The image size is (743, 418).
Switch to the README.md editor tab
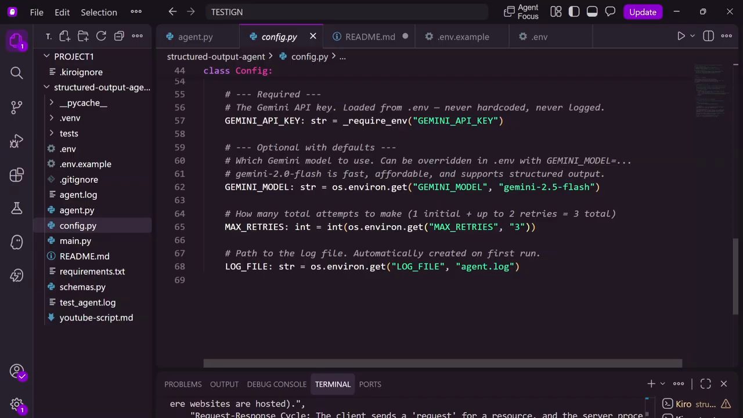[370, 37]
